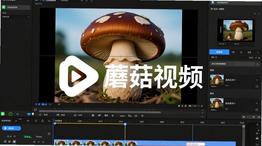This screenshot has height=146, width=262.
Task: Click the blue vertical marker line on the timeline
Action: tap(193, 133)
